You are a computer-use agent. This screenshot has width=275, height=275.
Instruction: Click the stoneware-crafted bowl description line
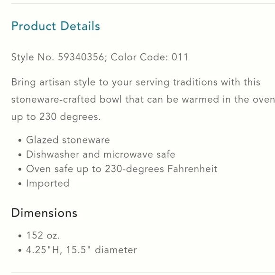143,99
